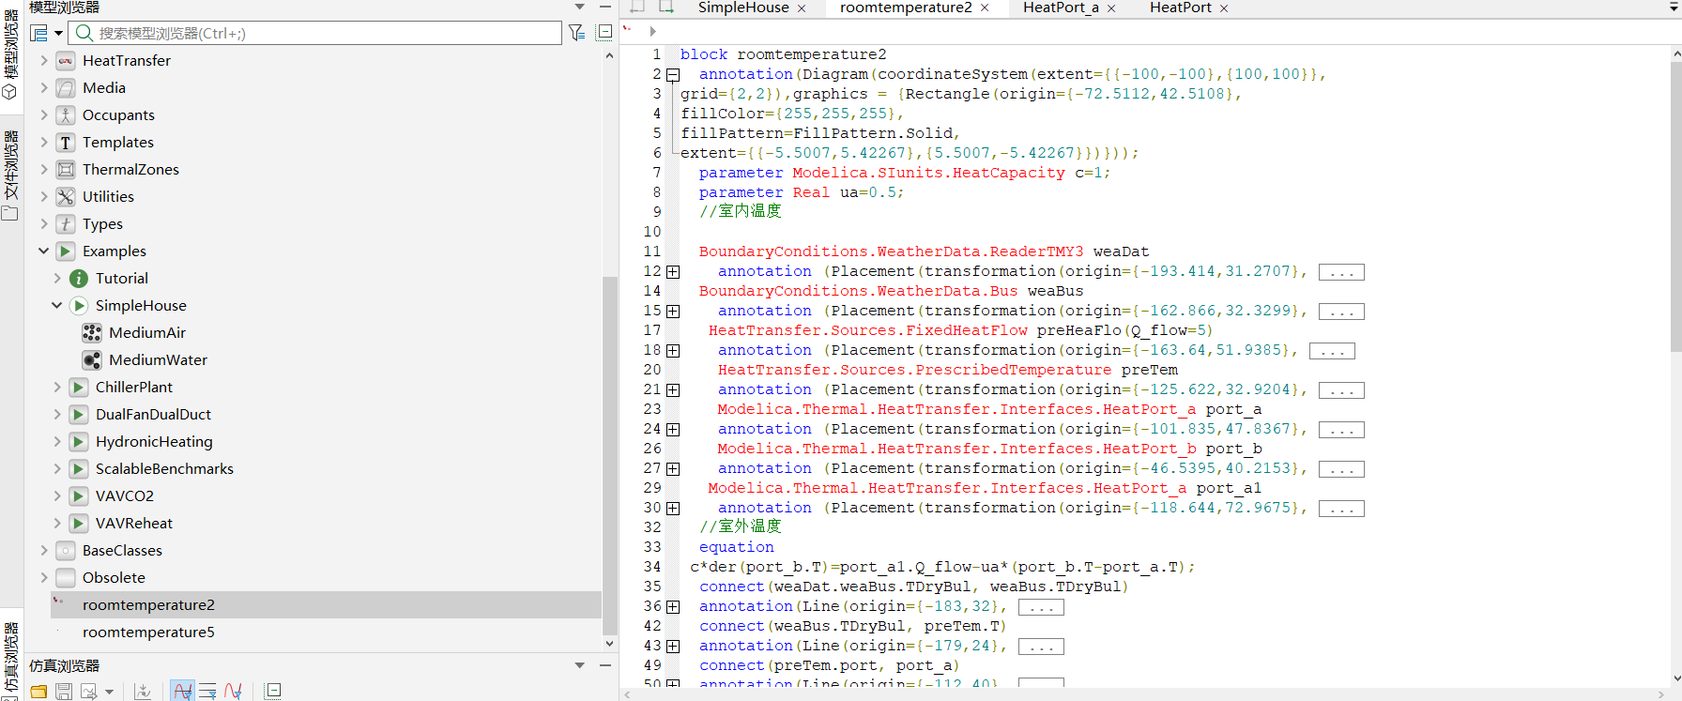Click the HeatTransfer package icon
Screen dimensions: 1682x701
[x=66, y=61]
